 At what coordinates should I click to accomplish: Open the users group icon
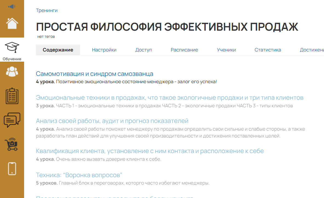coord(12,71)
